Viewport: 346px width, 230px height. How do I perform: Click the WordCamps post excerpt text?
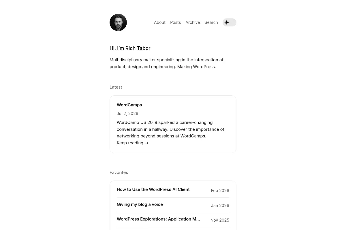[x=170, y=129]
